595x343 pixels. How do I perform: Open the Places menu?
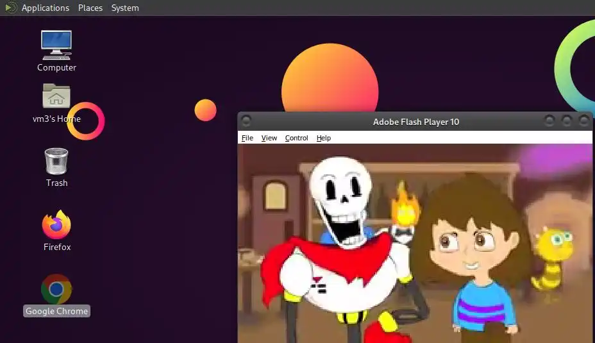tap(90, 8)
